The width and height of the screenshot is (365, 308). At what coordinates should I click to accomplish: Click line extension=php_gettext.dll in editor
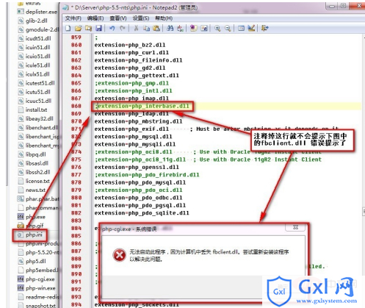137,76
